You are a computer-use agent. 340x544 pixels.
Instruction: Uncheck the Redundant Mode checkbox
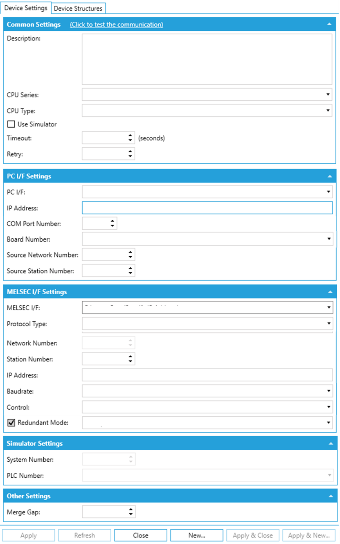tap(11, 422)
